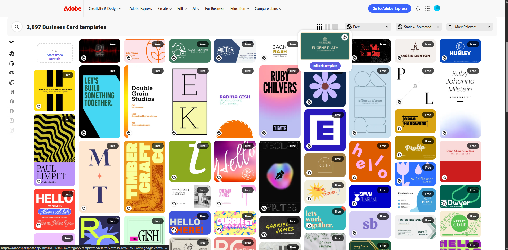
Task: Switch to the medium-grid view
Action: coord(327,27)
